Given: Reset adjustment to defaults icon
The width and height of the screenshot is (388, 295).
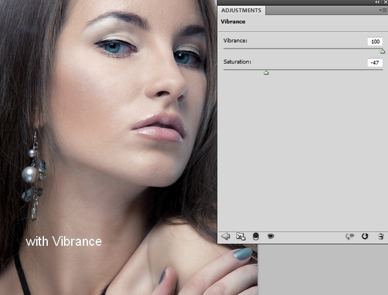Looking at the screenshot, I should click(365, 237).
